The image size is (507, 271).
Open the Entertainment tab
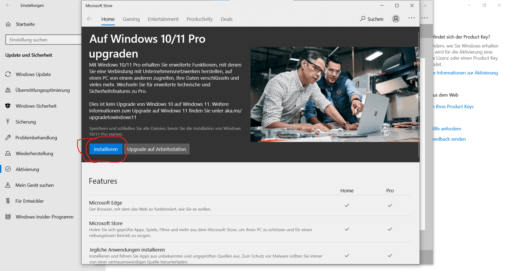[163, 19]
